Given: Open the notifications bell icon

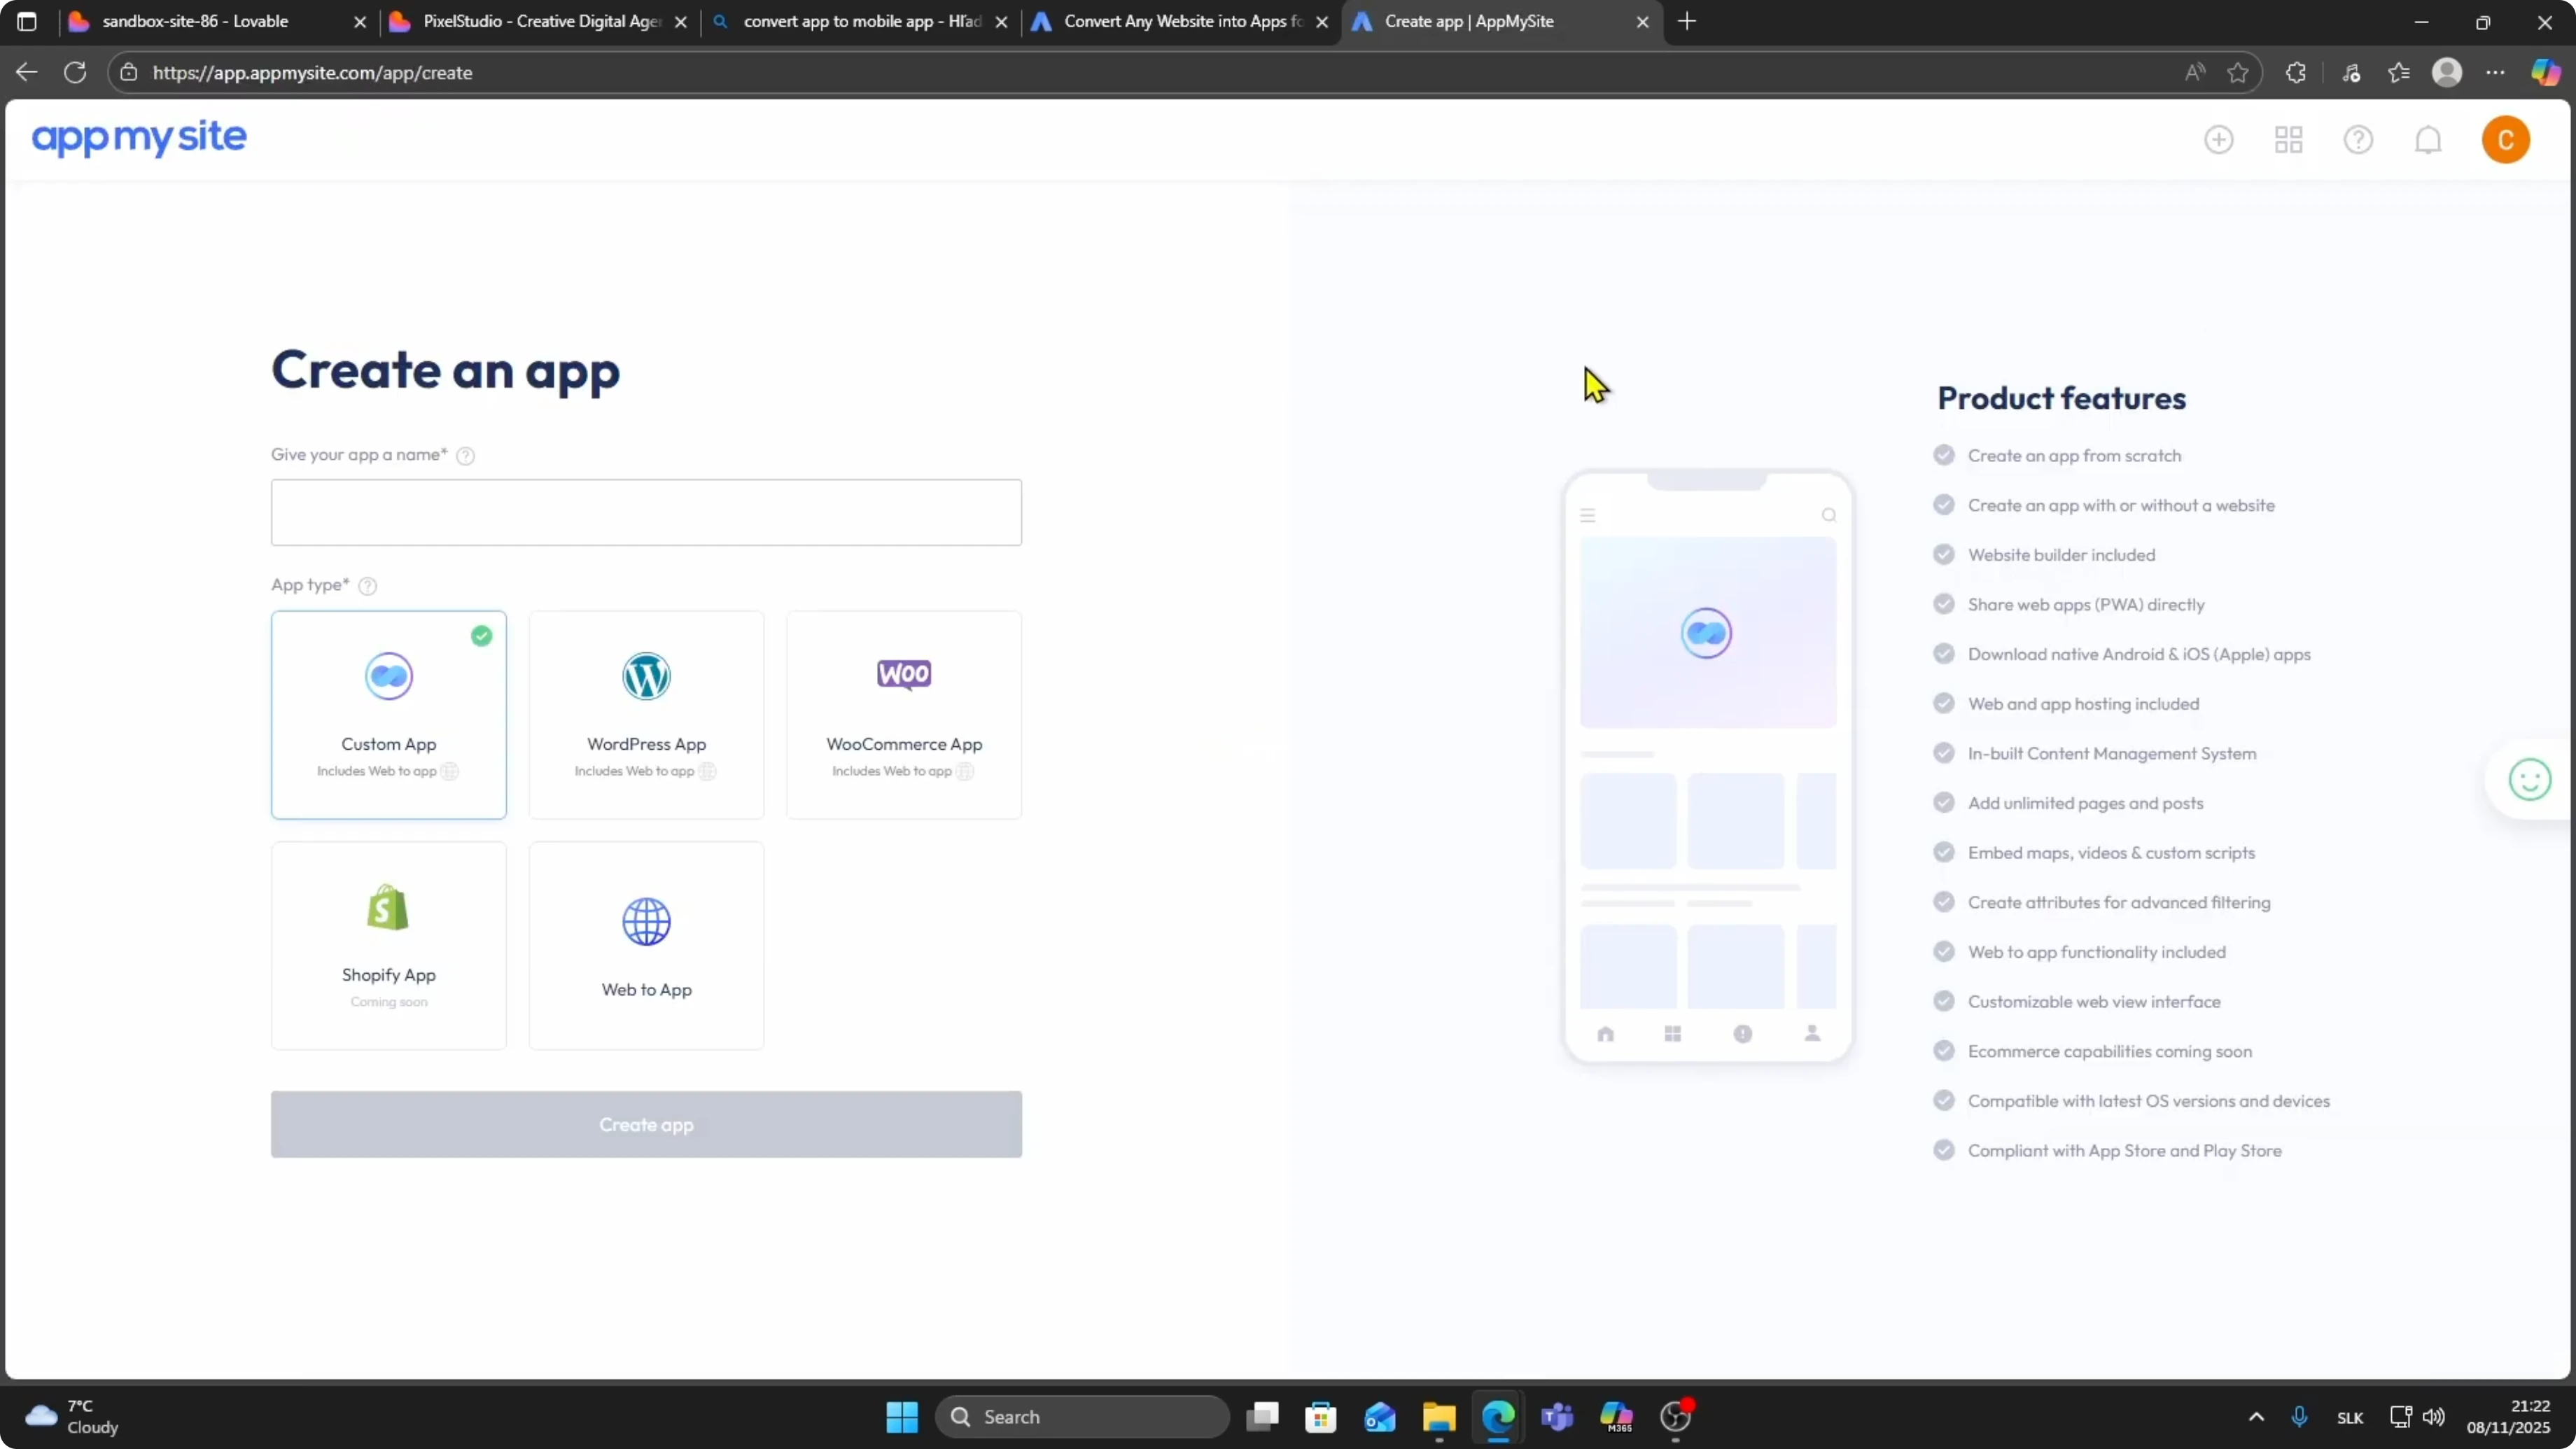Looking at the screenshot, I should 2428,139.
